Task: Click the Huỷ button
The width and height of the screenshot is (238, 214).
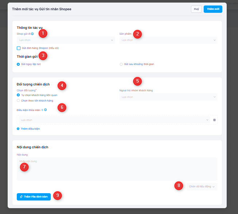Action: (x=196, y=9)
